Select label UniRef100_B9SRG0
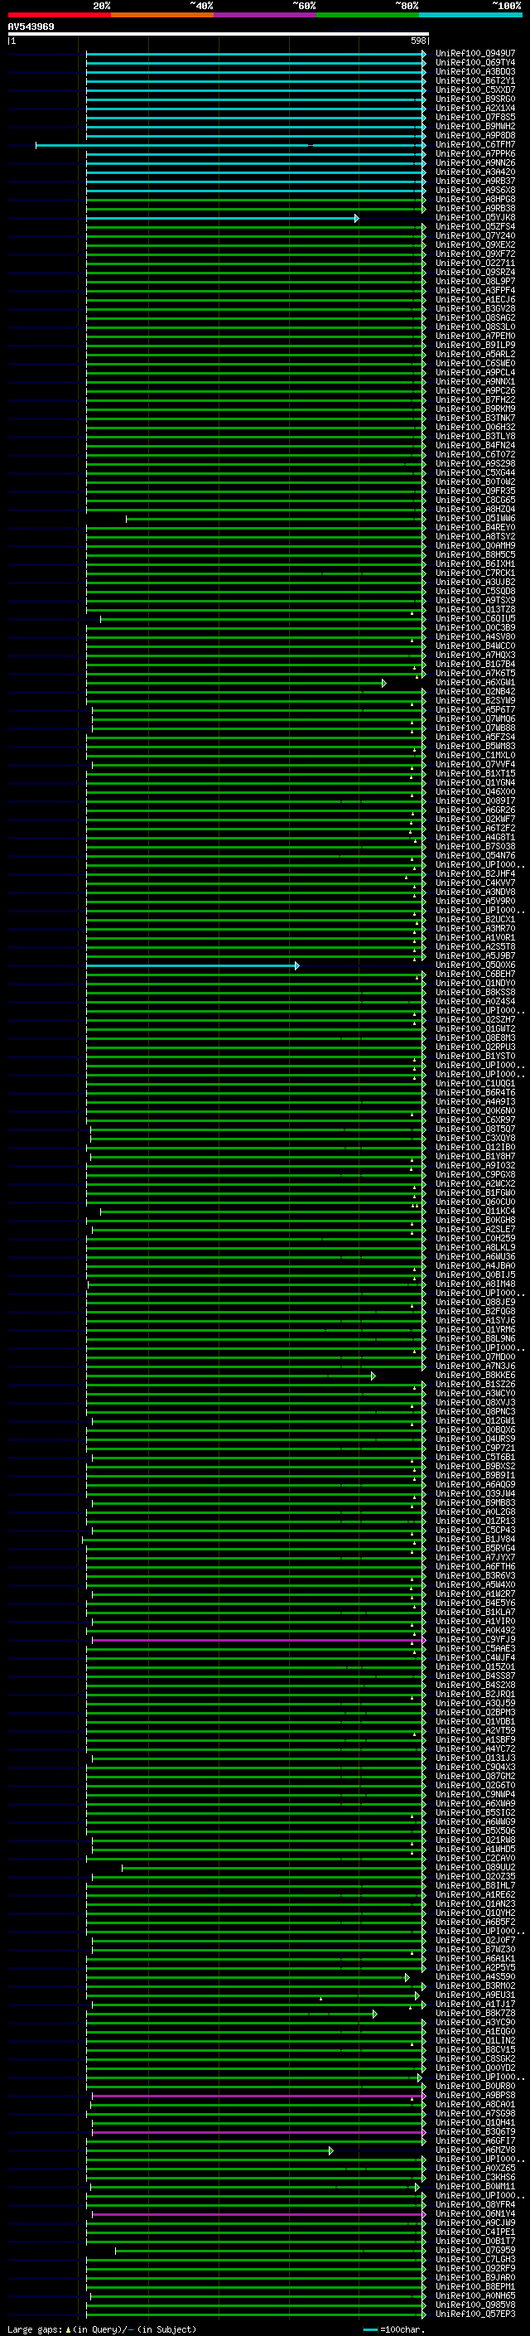Viewport: 530px width, 2336px height. 475,99
